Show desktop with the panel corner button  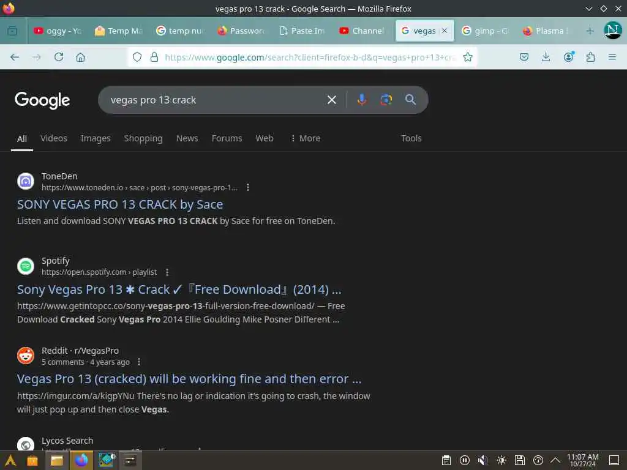tap(614, 460)
